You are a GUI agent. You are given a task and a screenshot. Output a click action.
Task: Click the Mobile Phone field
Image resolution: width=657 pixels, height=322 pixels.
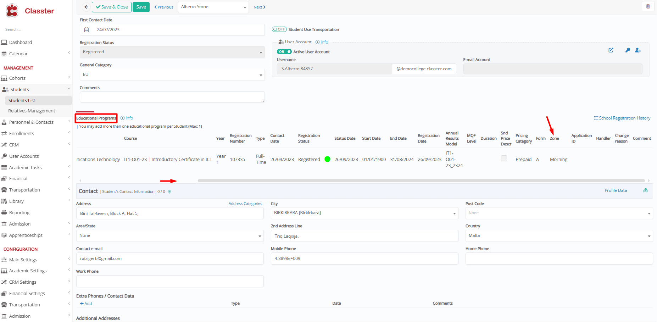pyautogui.click(x=364, y=259)
